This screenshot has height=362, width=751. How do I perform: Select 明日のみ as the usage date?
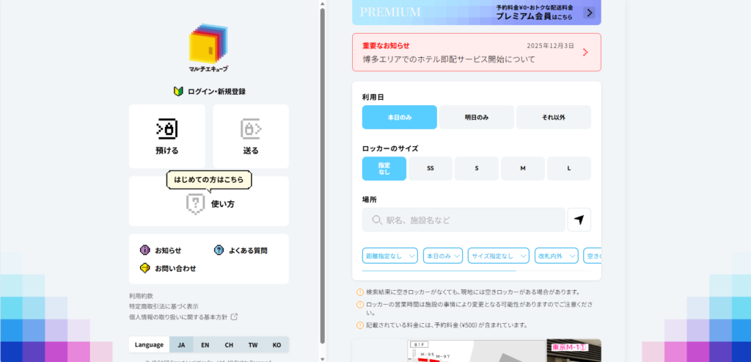pyautogui.click(x=476, y=117)
